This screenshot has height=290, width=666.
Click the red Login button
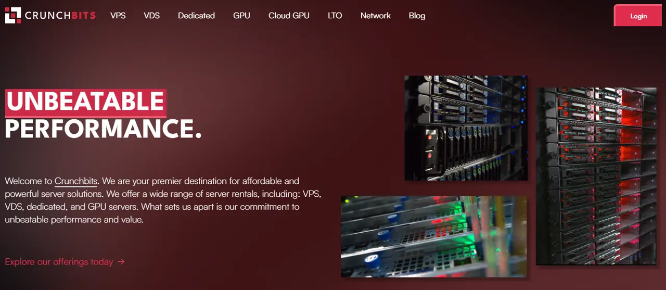pyautogui.click(x=638, y=16)
